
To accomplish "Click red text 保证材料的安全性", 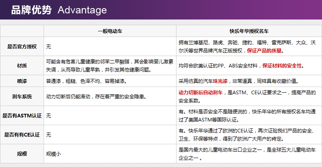I will 282,65.
